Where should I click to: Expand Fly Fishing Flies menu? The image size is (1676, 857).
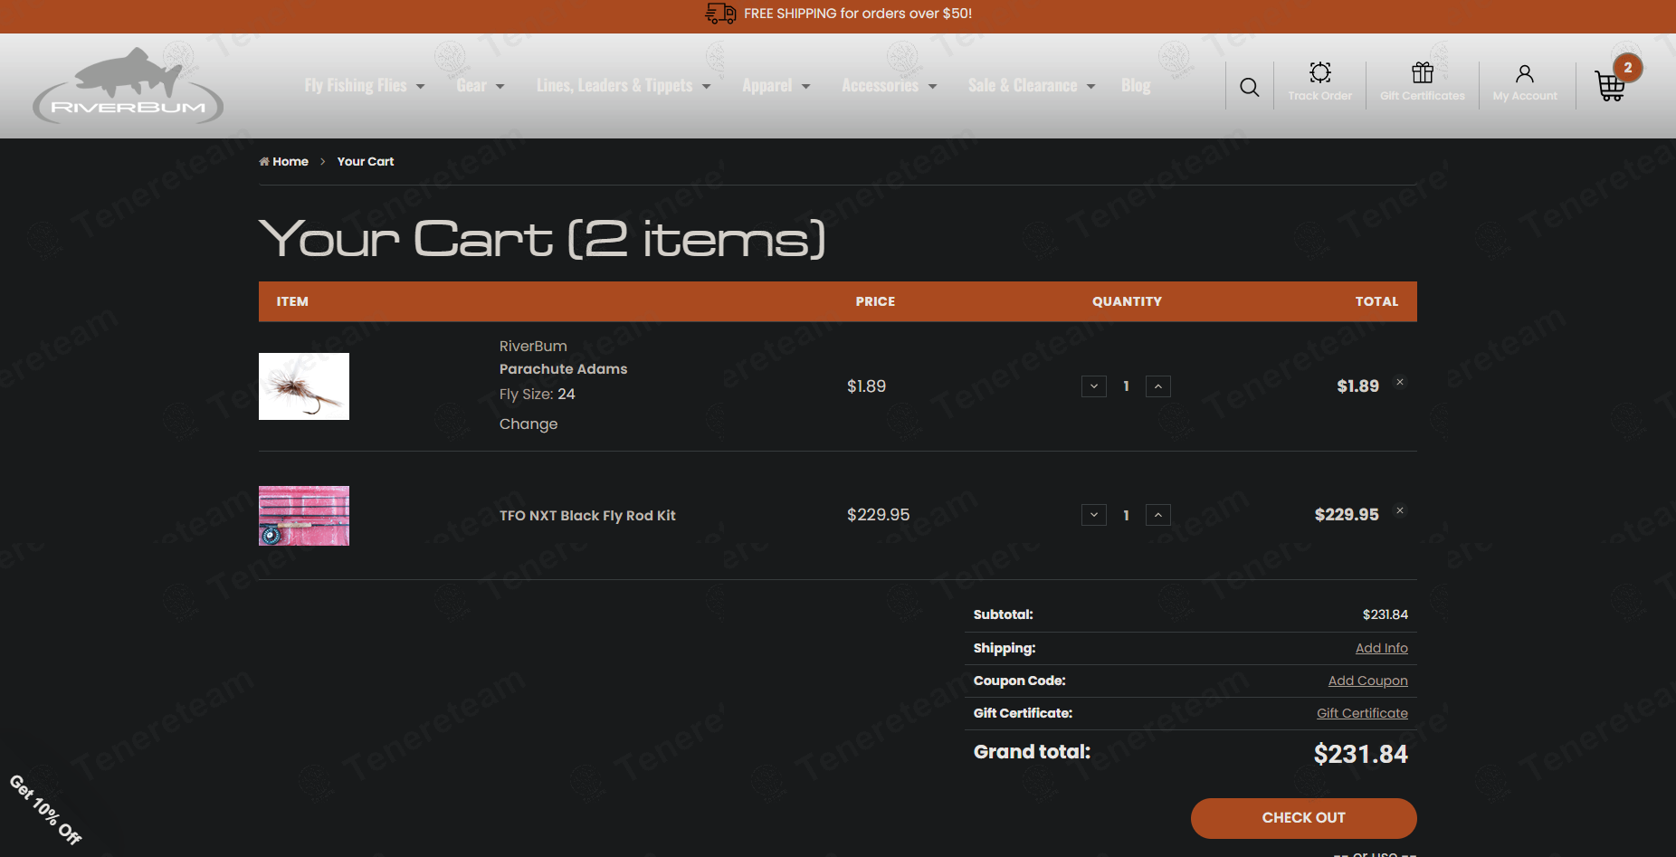coord(365,85)
